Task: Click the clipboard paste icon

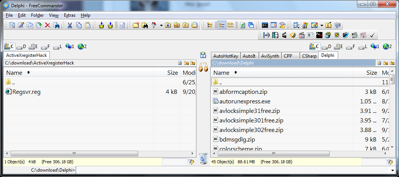Action: [88, 25]
